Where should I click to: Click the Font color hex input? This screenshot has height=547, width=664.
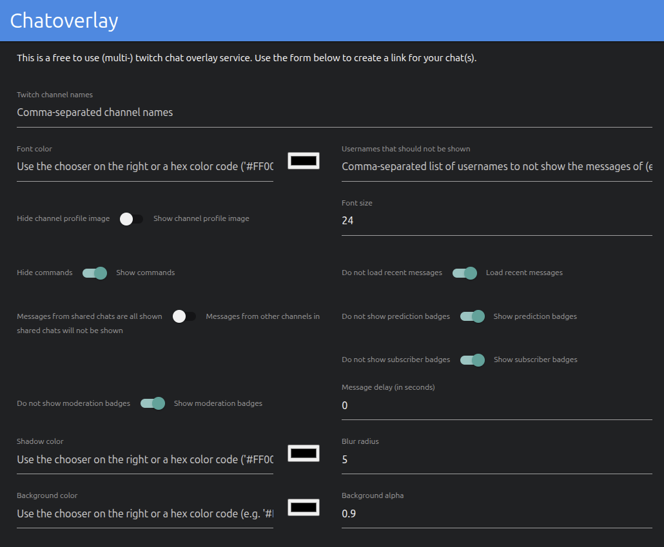coord(144,166)
